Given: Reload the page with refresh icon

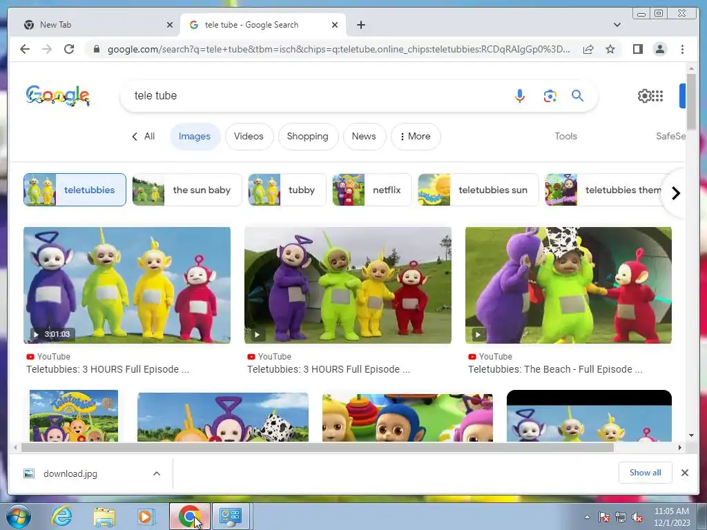Looking at the screenshot, I should click(69, 49).
